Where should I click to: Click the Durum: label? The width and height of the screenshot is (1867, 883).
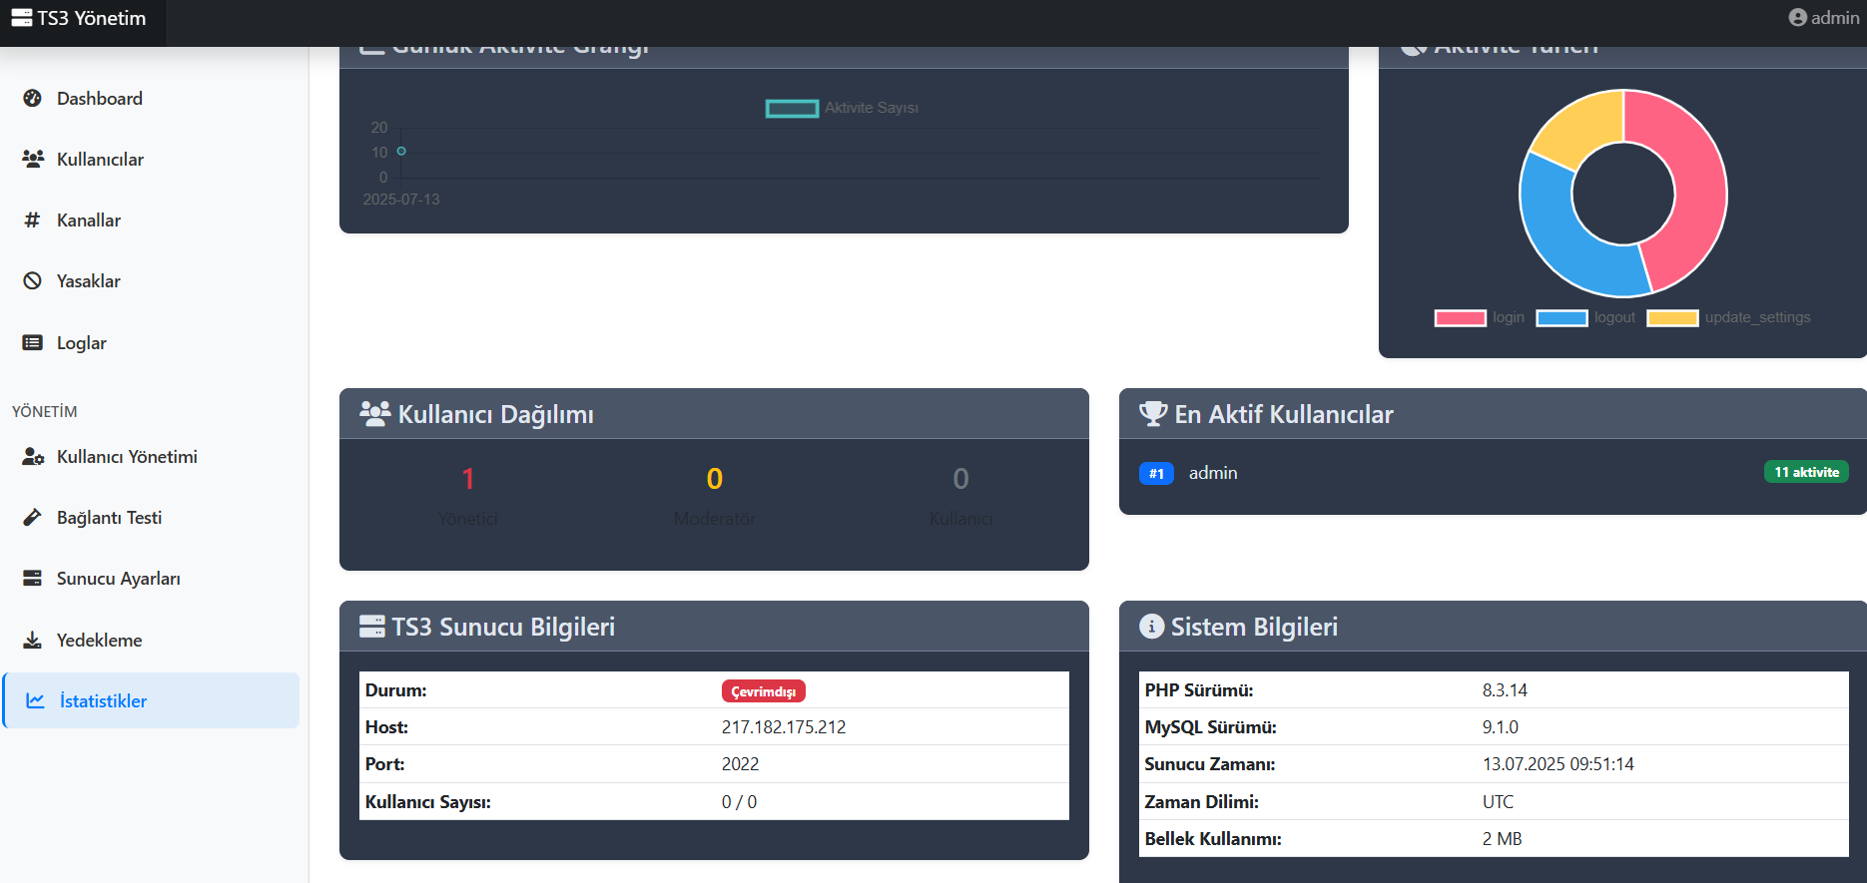coord(395,690)
